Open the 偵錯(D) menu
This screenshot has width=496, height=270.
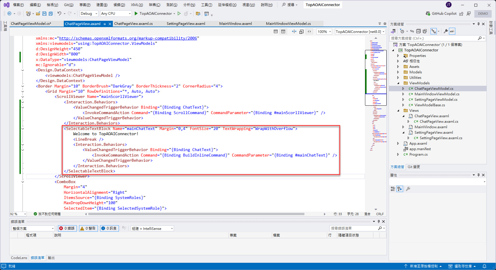pos(119,5)
